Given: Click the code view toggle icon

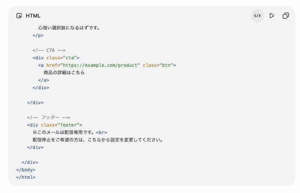Looking at the screenshot, I should (257, 16).
